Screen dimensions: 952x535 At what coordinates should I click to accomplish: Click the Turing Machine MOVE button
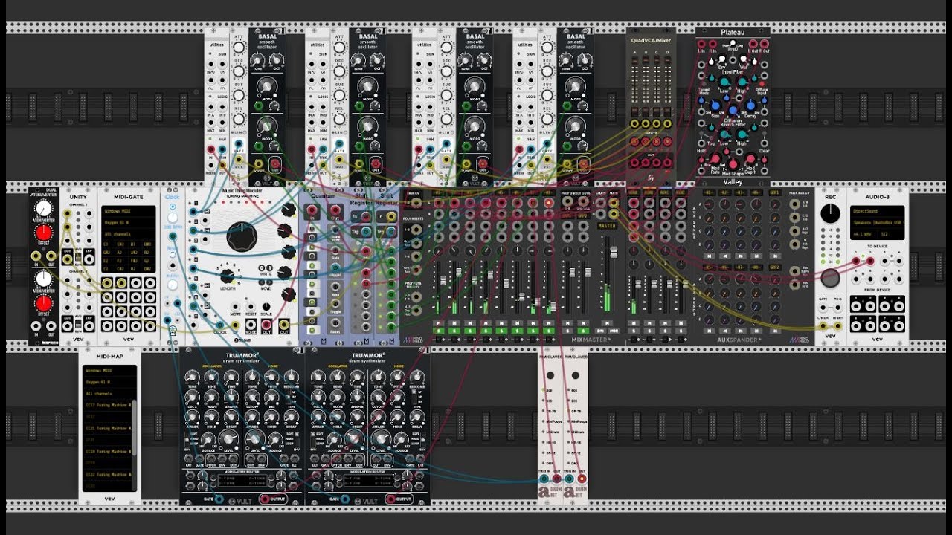(266, 282)
